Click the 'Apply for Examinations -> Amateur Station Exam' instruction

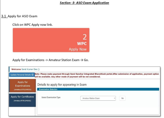51,60
